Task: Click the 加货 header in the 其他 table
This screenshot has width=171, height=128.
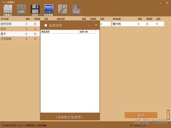Action: [x=158, y=19]
